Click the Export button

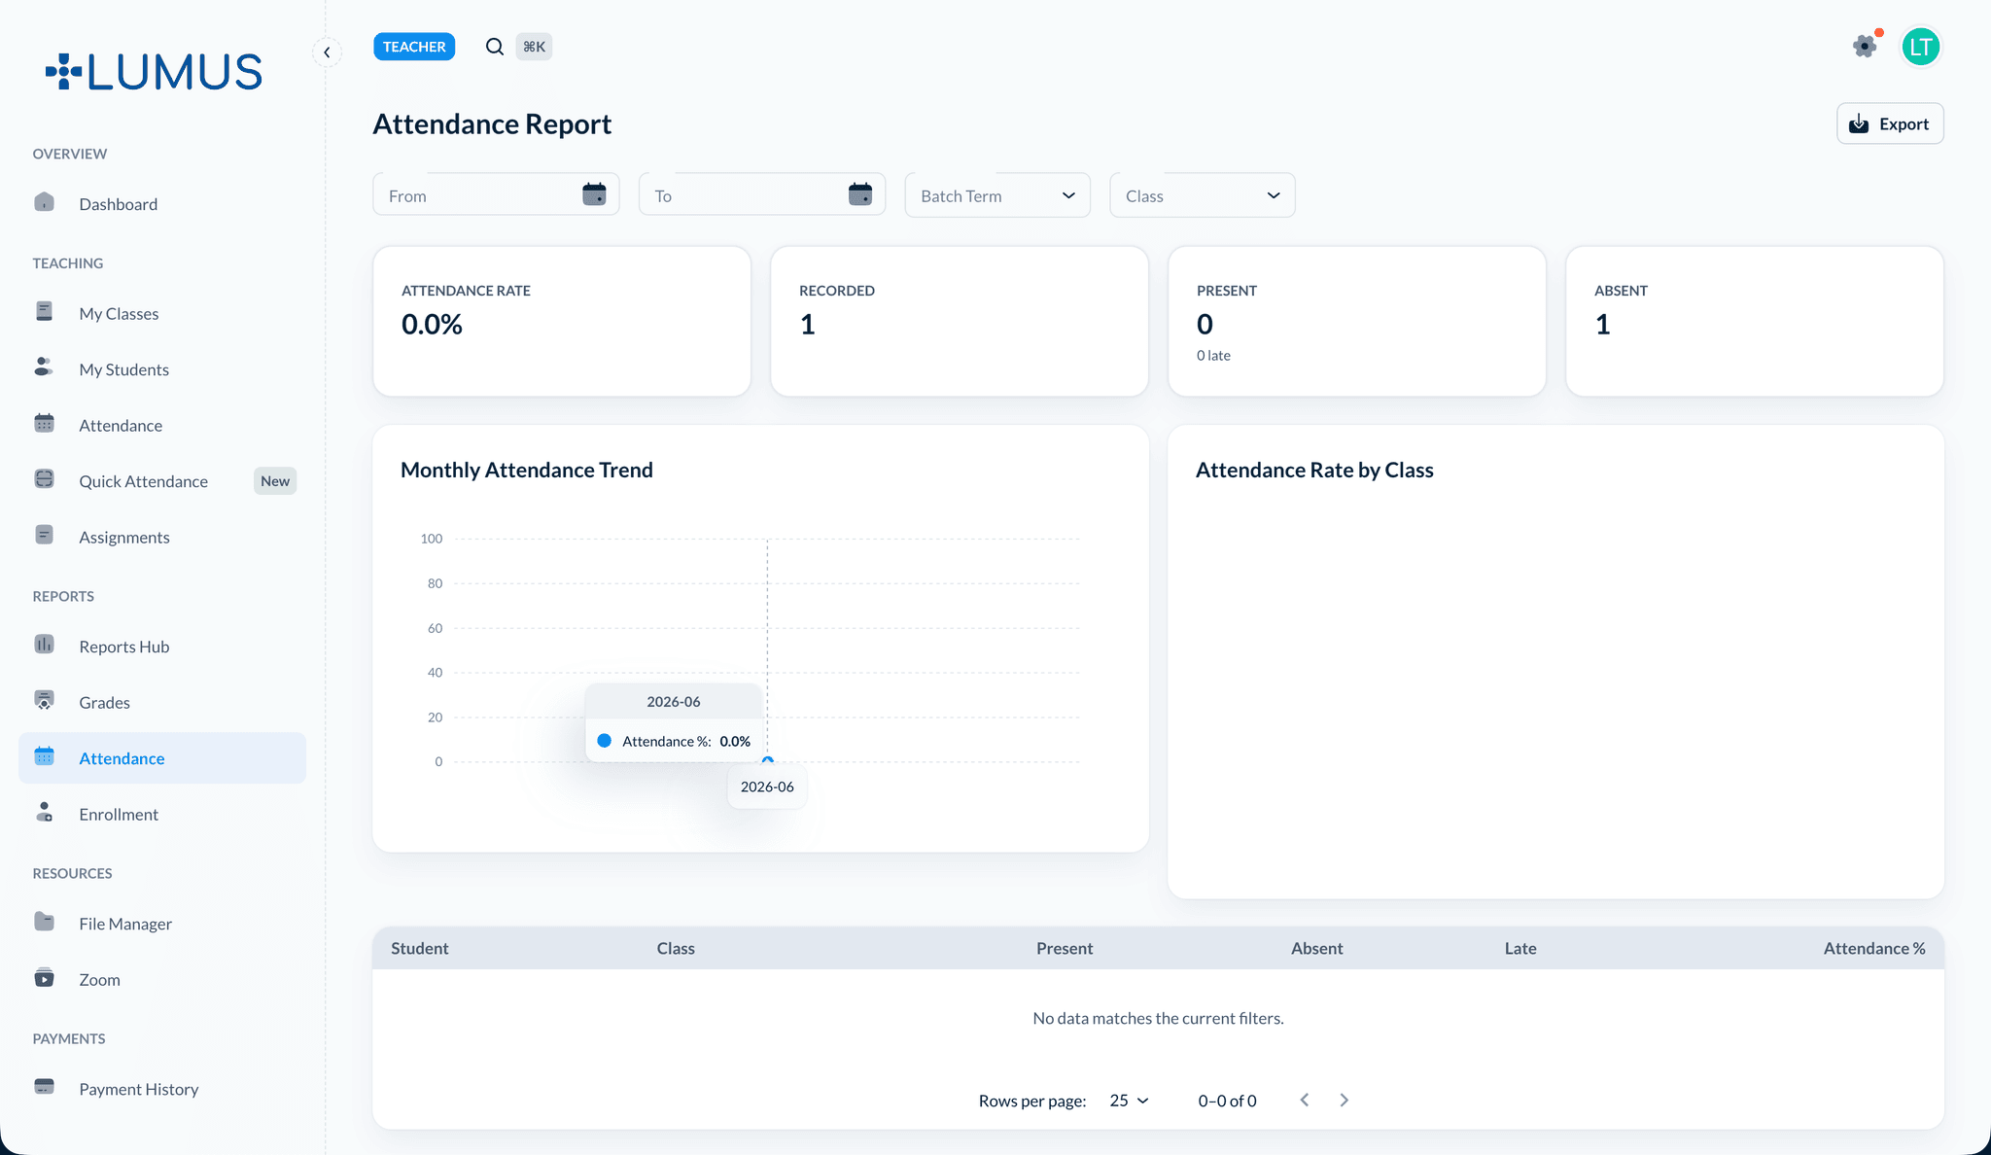pyautogui.click(x=1890, y=123)
